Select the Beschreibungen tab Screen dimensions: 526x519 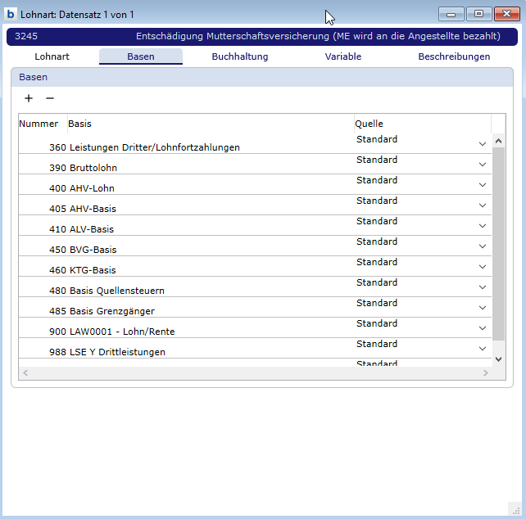(x=454, y=56)
